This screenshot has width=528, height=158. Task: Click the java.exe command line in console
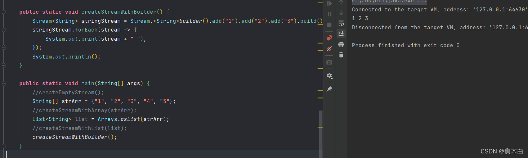[x=389, y=2]
